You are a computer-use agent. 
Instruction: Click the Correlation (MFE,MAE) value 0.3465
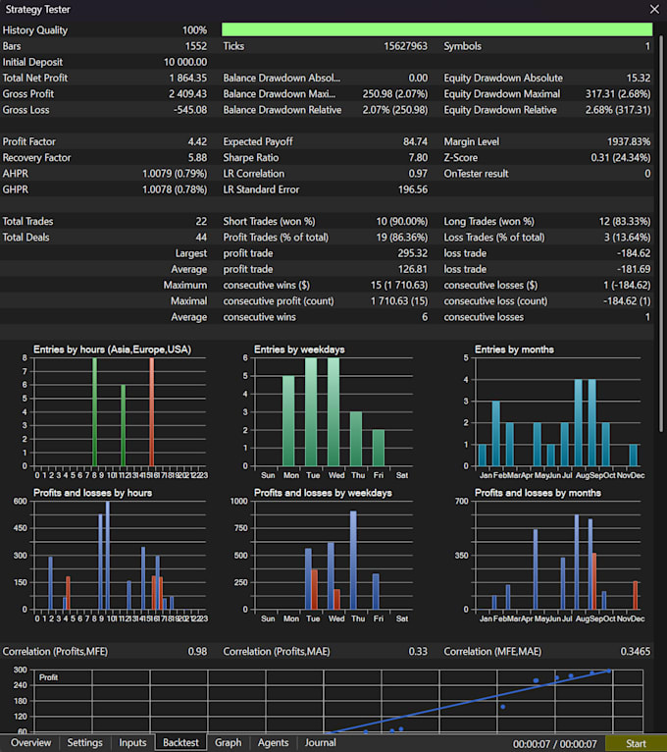[x=636, y=651]
